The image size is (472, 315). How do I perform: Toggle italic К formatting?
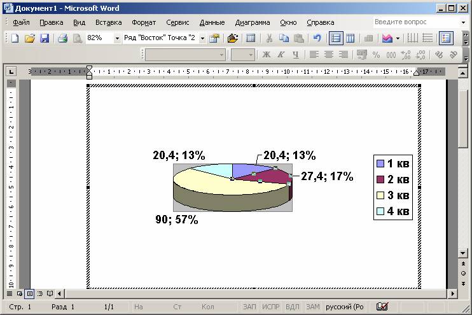281,55
